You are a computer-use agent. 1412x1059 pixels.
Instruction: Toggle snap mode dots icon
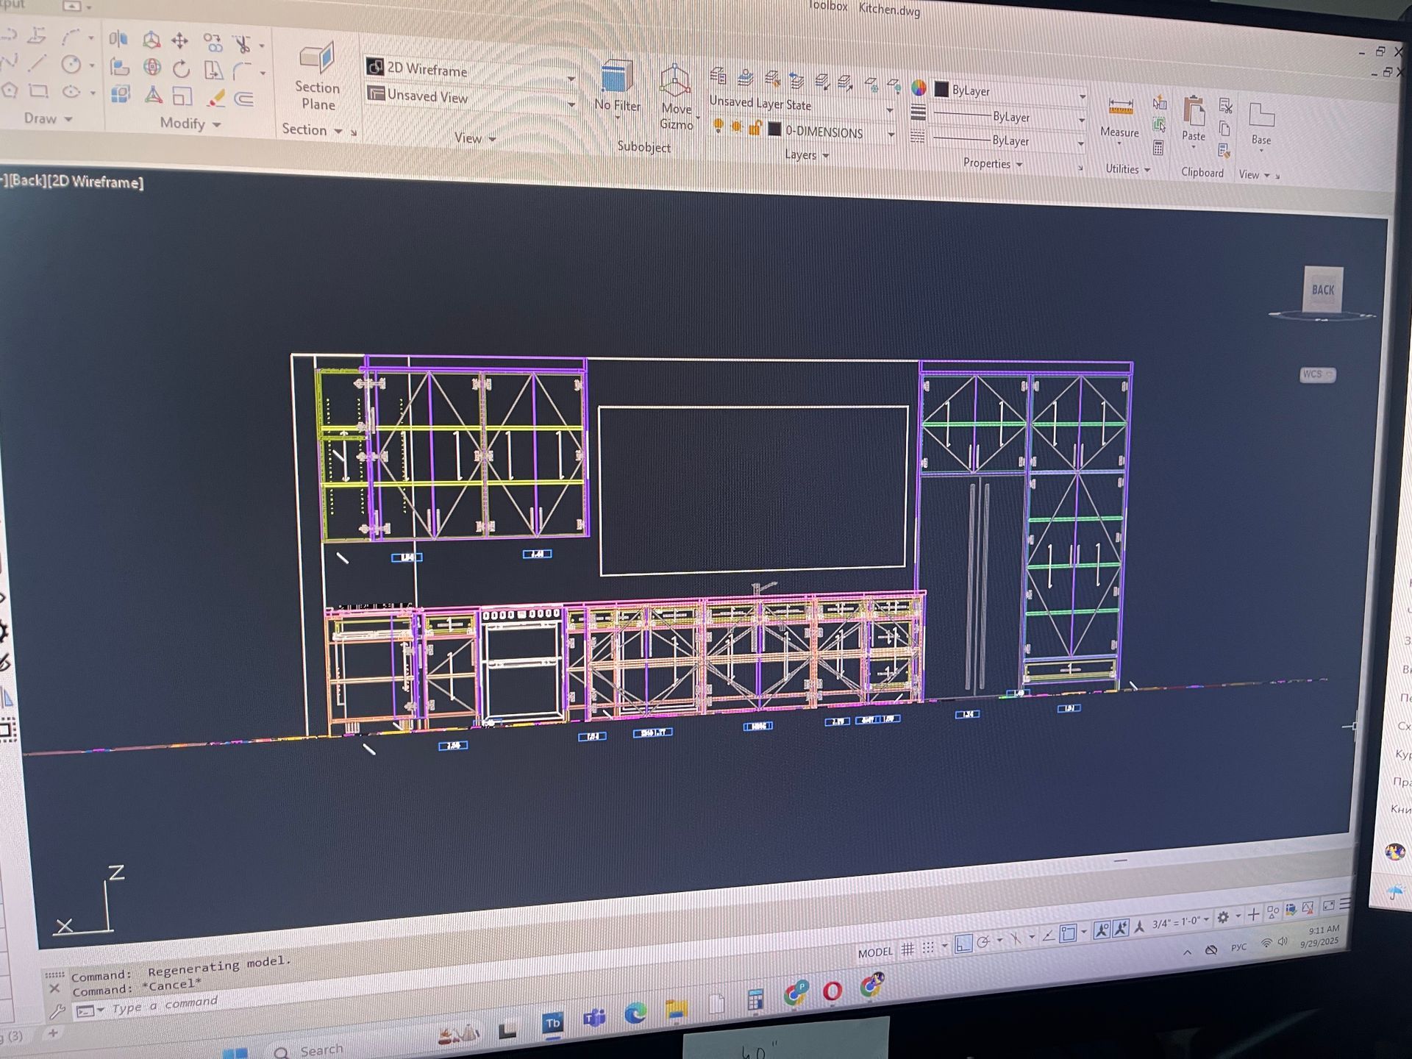click(x=929, y=948)
